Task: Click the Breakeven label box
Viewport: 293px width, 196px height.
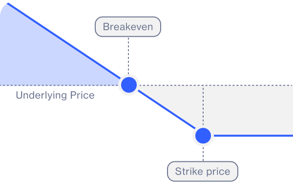Action: 128,27
